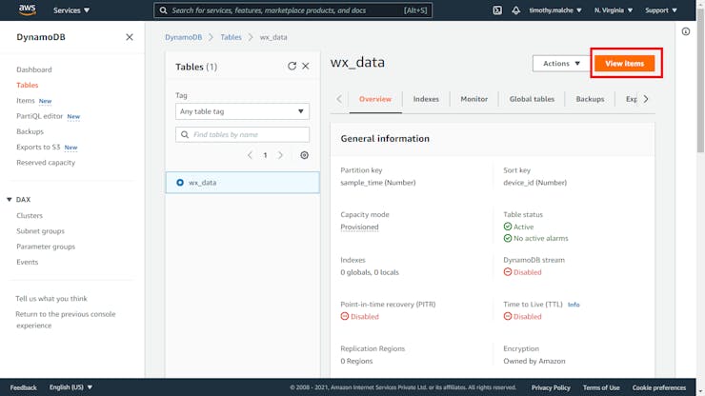Open the notifications bell icon
Image resolution: width=705 pixels, height=396 pixels.
tap(517, 10)
